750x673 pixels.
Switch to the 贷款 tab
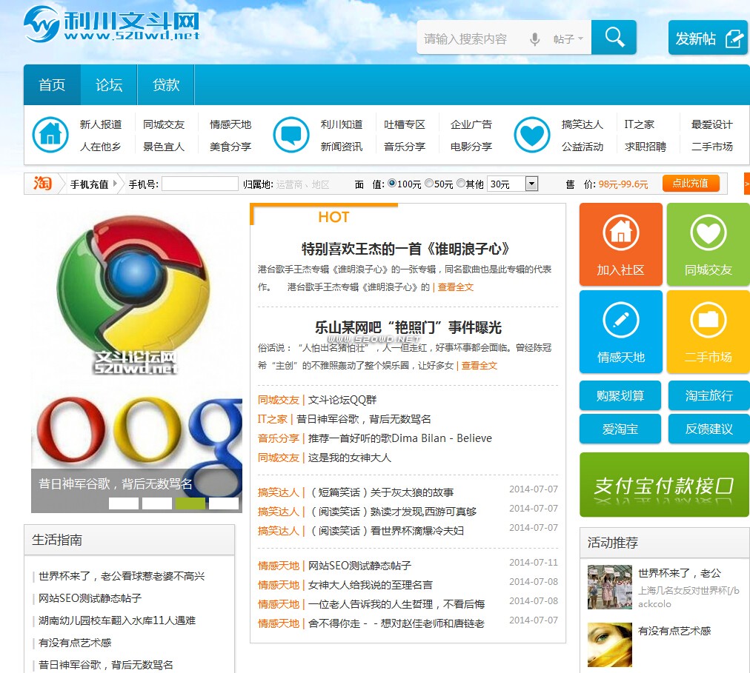(x=166, y=85)
